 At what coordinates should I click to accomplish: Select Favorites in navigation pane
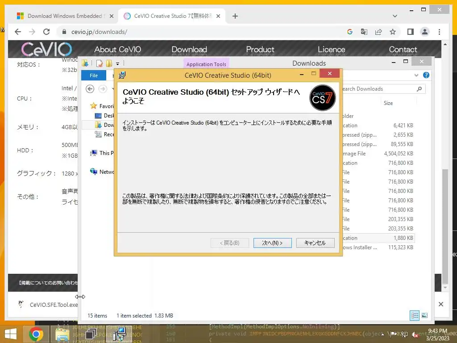[102, 106]
